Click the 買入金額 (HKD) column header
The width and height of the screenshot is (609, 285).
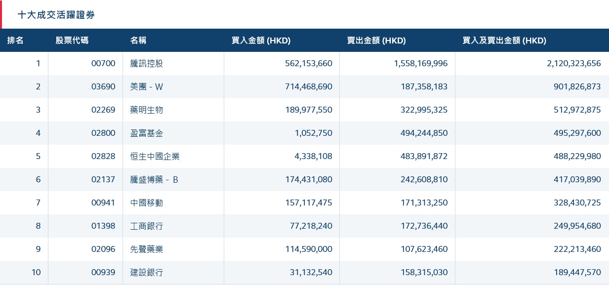(261, 41)
